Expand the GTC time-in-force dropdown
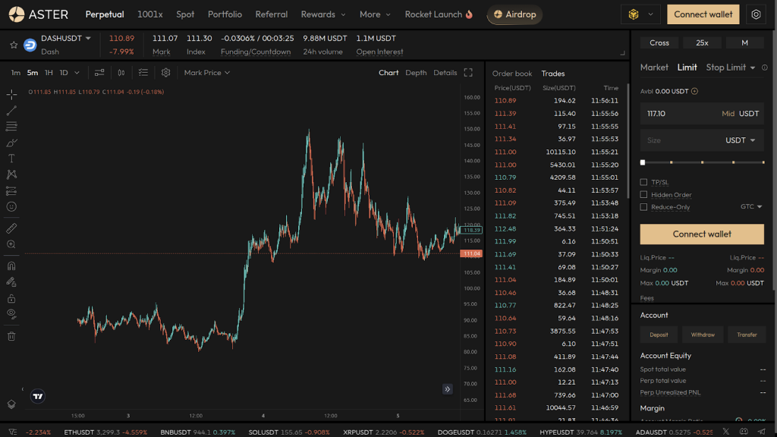777x437 pixels. pyautogui.click(x=751, y=206)
